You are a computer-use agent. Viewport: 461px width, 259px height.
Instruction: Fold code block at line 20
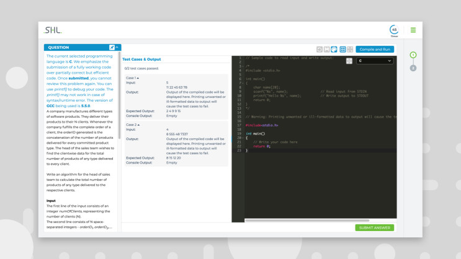point(243,138)
